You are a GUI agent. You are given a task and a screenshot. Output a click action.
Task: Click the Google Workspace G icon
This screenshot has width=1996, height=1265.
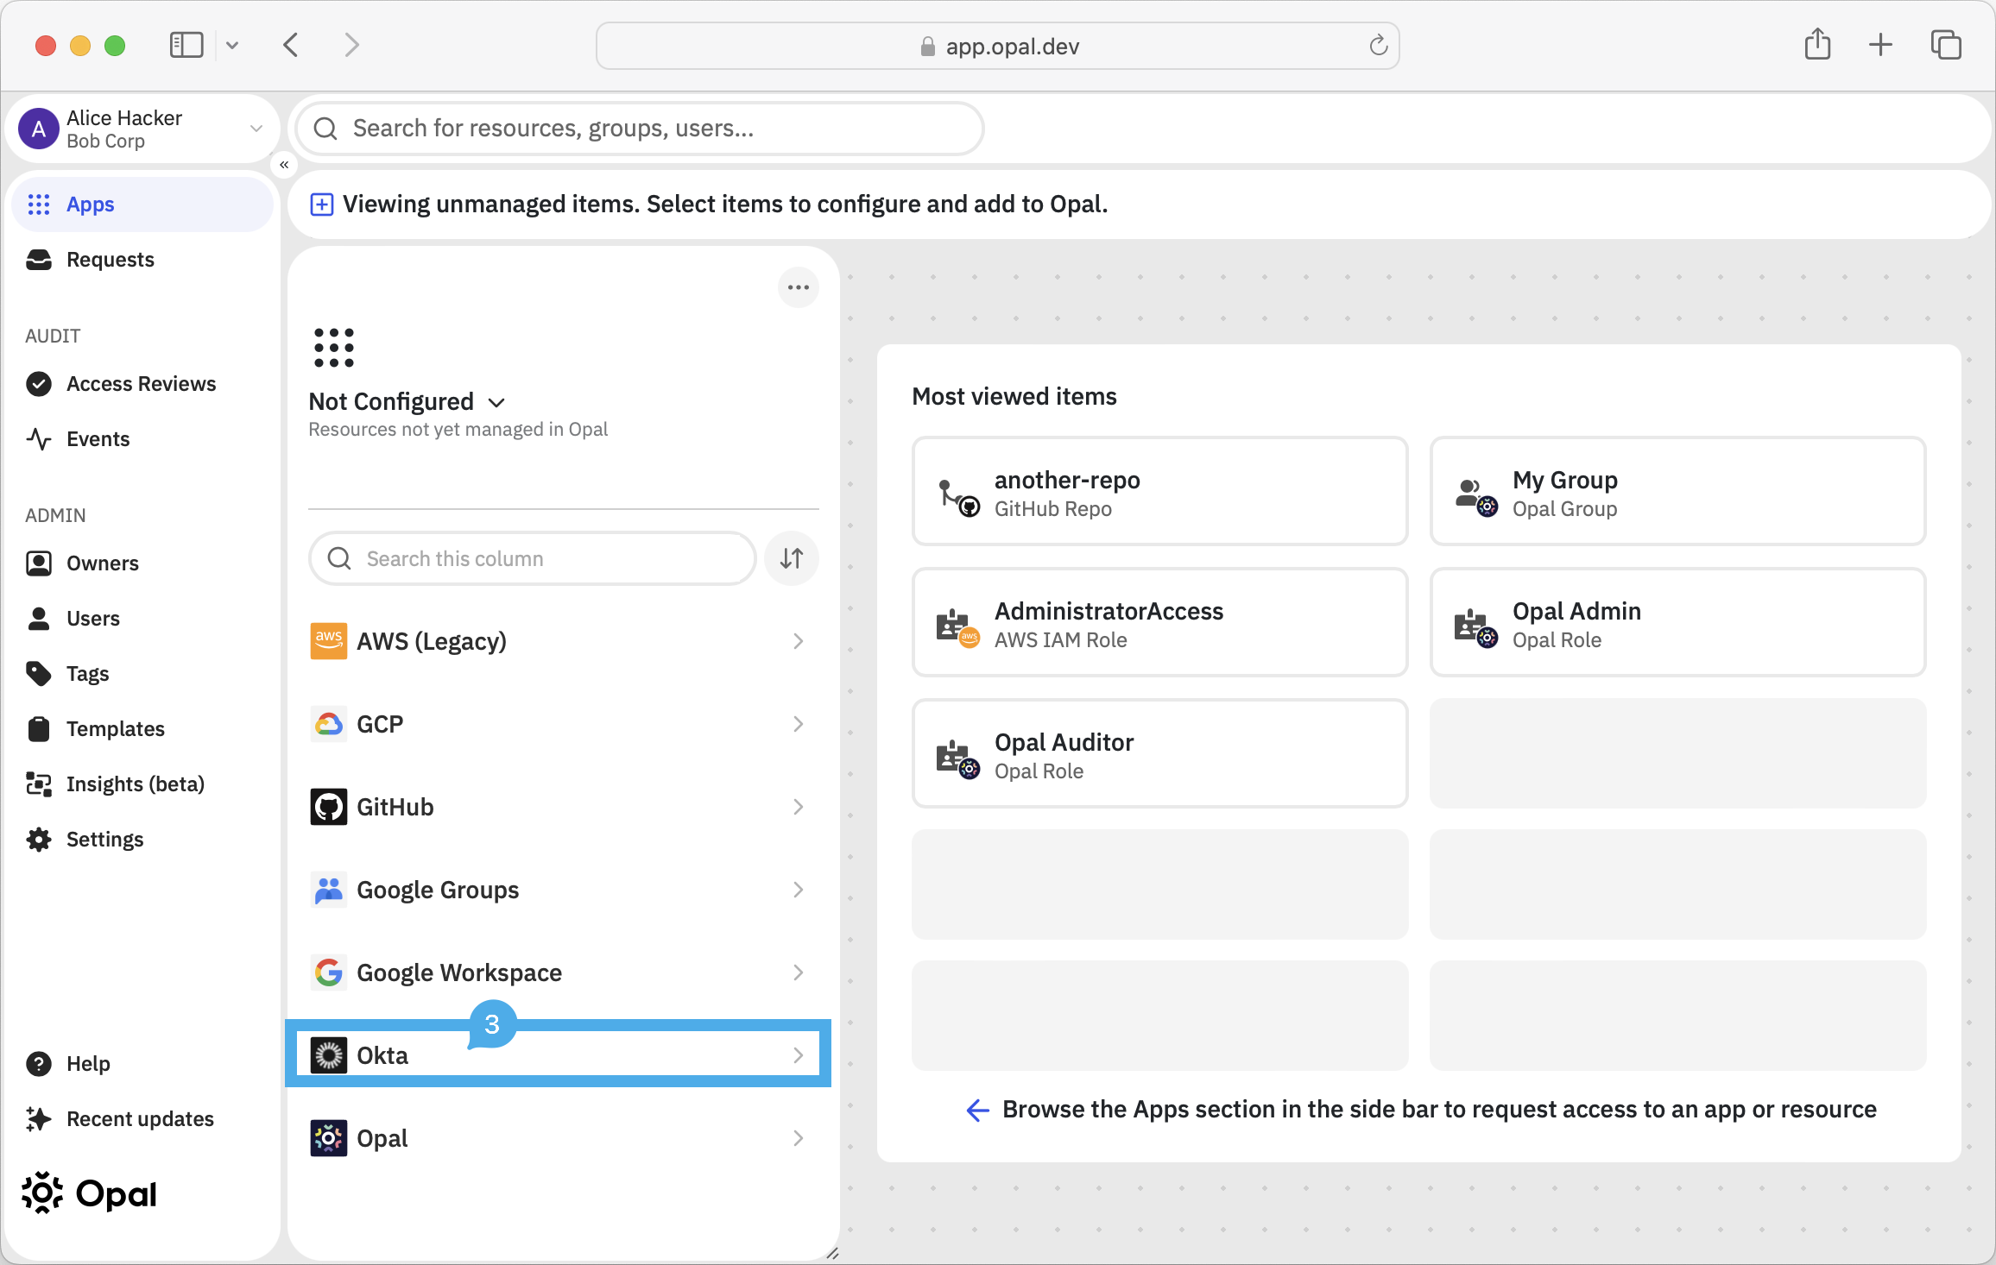click(x=329, y=972)
